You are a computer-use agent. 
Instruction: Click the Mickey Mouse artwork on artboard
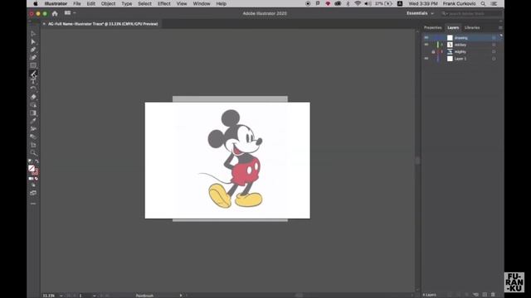click(x=234, y=159)
